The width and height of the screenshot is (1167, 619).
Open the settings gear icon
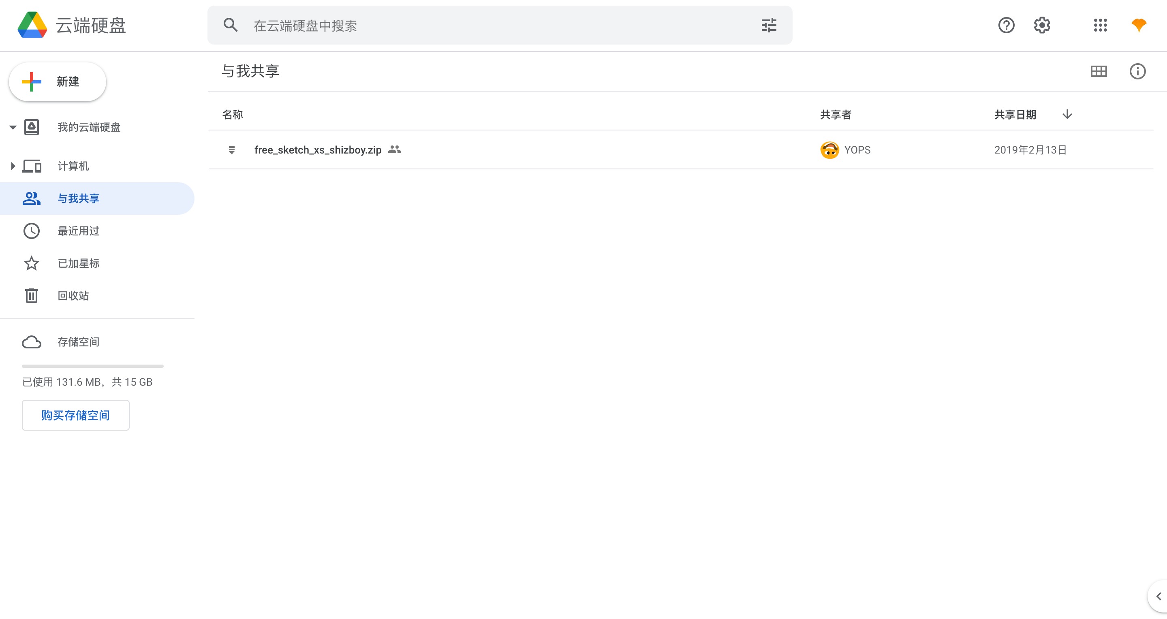pos(1042,25)
